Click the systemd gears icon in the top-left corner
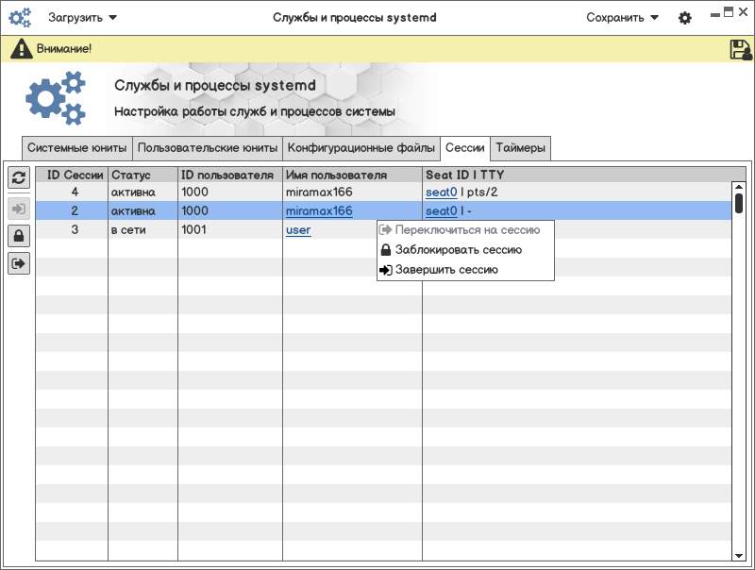This screenshot has height=570, width=755. pyautogui.click(x=20, y=18)
